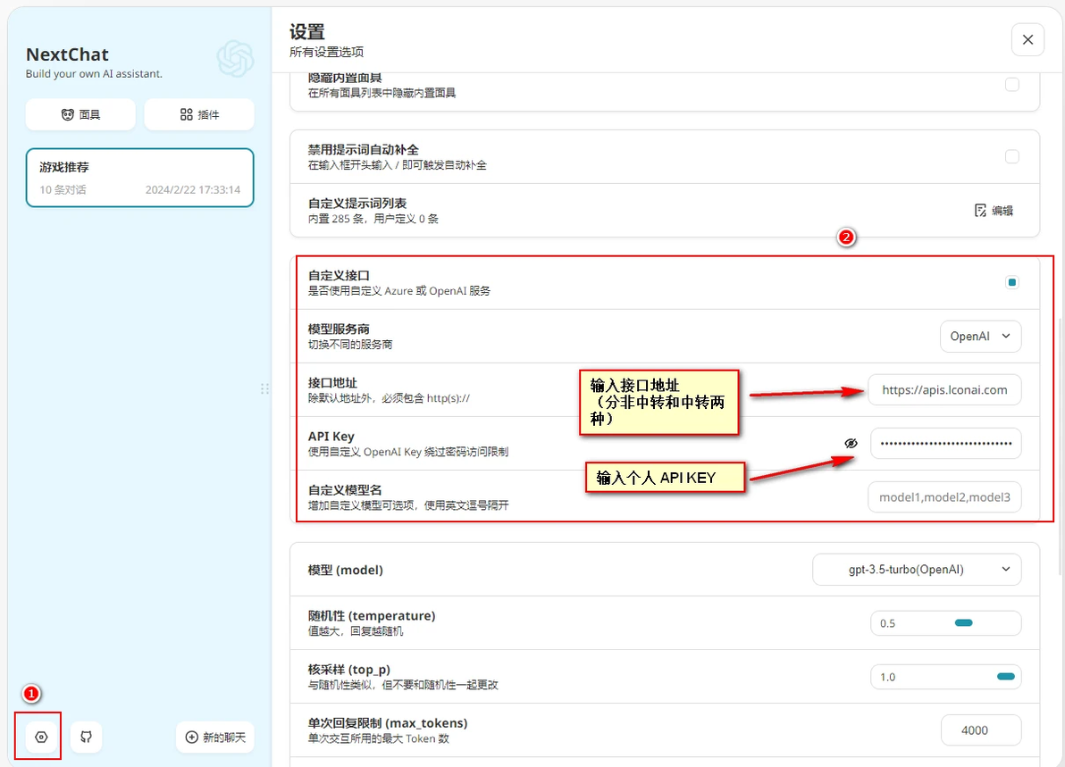Select the 游戏推荐 chat conversation

(x=140, y=178)
